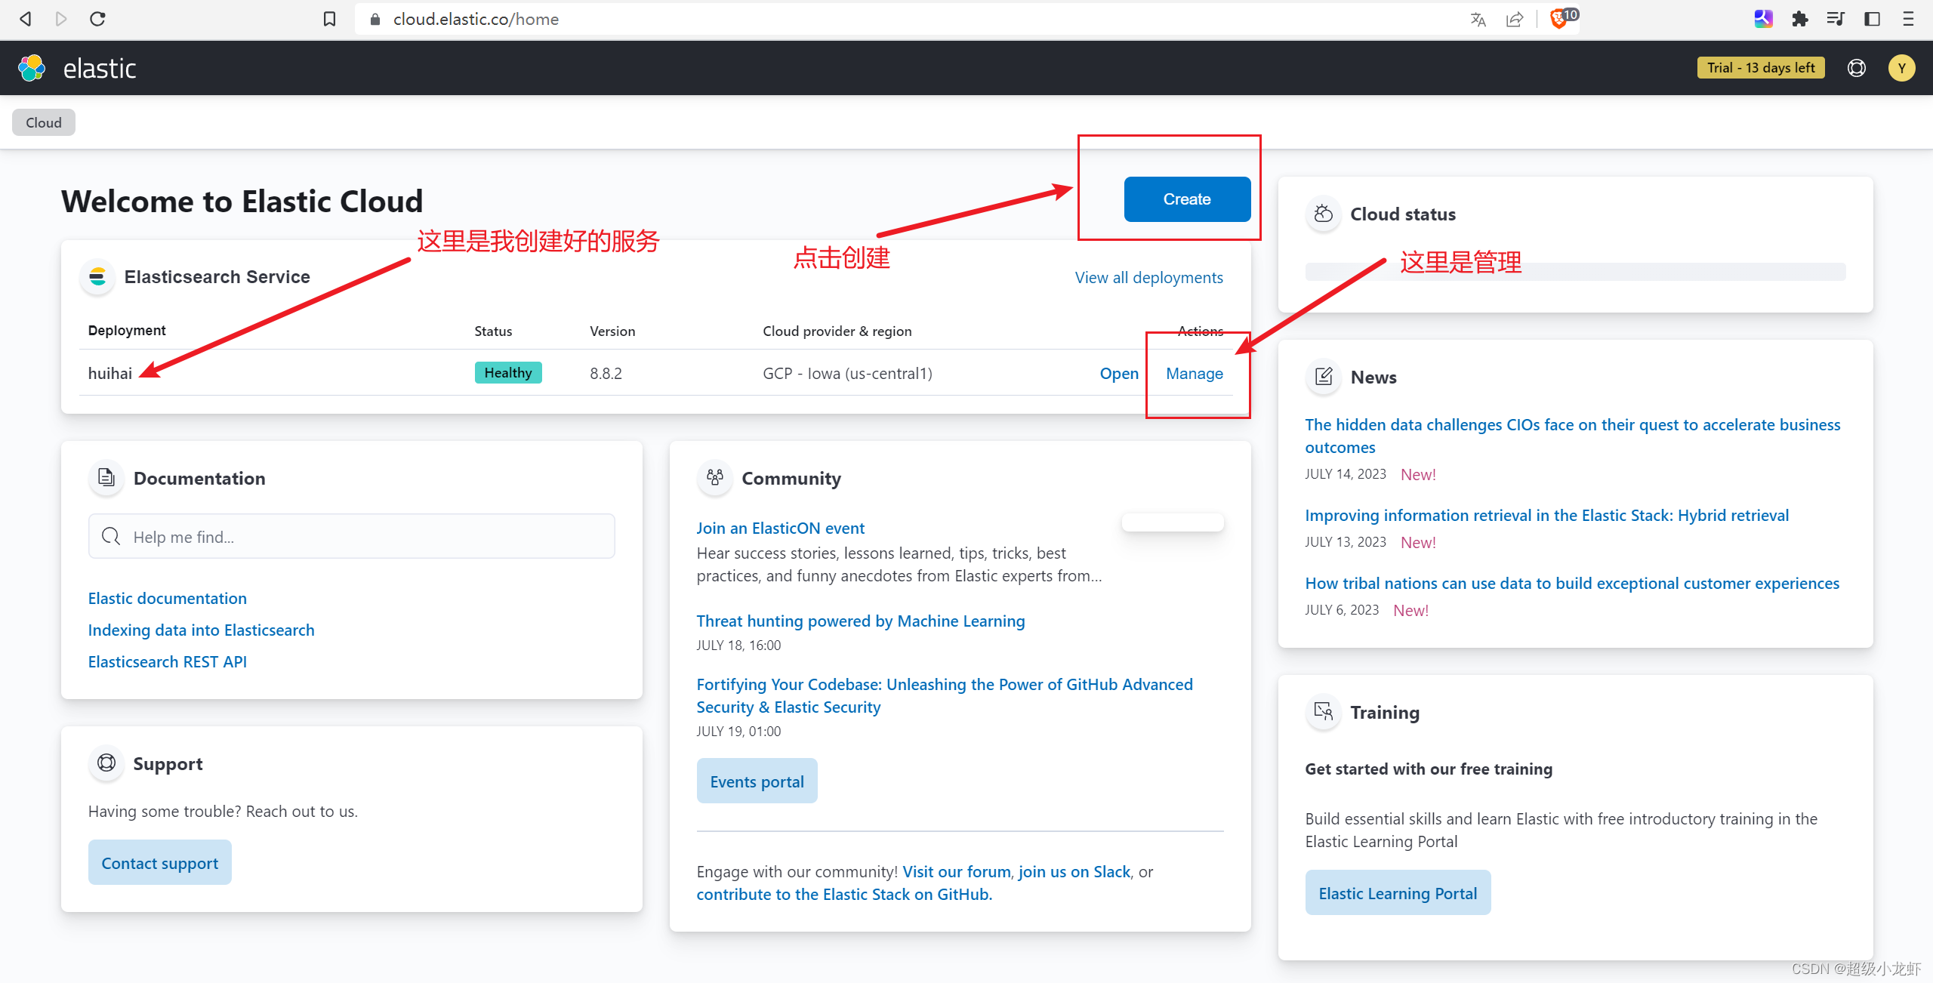Click the version value 8.8.2
The width and height of the screenshot is (1933, 983).
[x=606, y=374]
